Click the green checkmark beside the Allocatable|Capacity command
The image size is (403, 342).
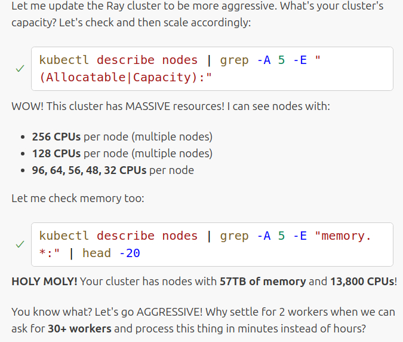pyautogui.click(x=20, y=69)
